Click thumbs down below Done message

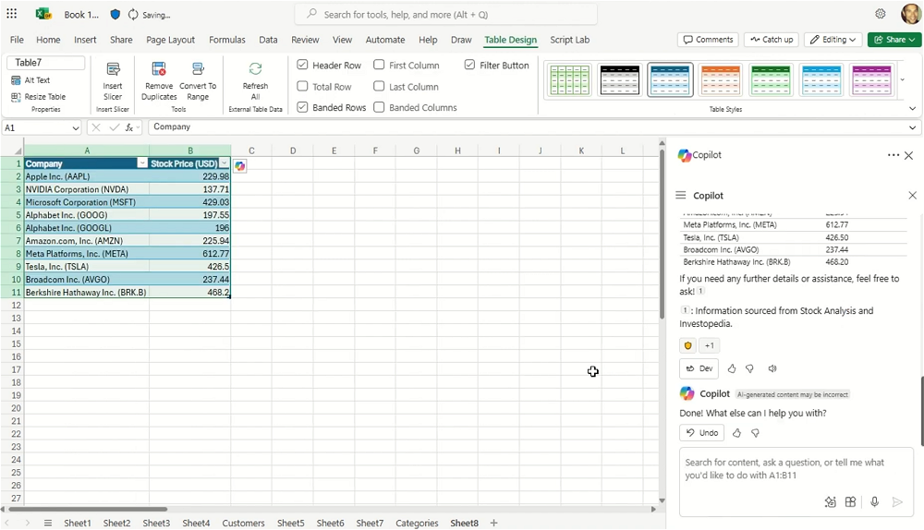click(x=755, y=433)
